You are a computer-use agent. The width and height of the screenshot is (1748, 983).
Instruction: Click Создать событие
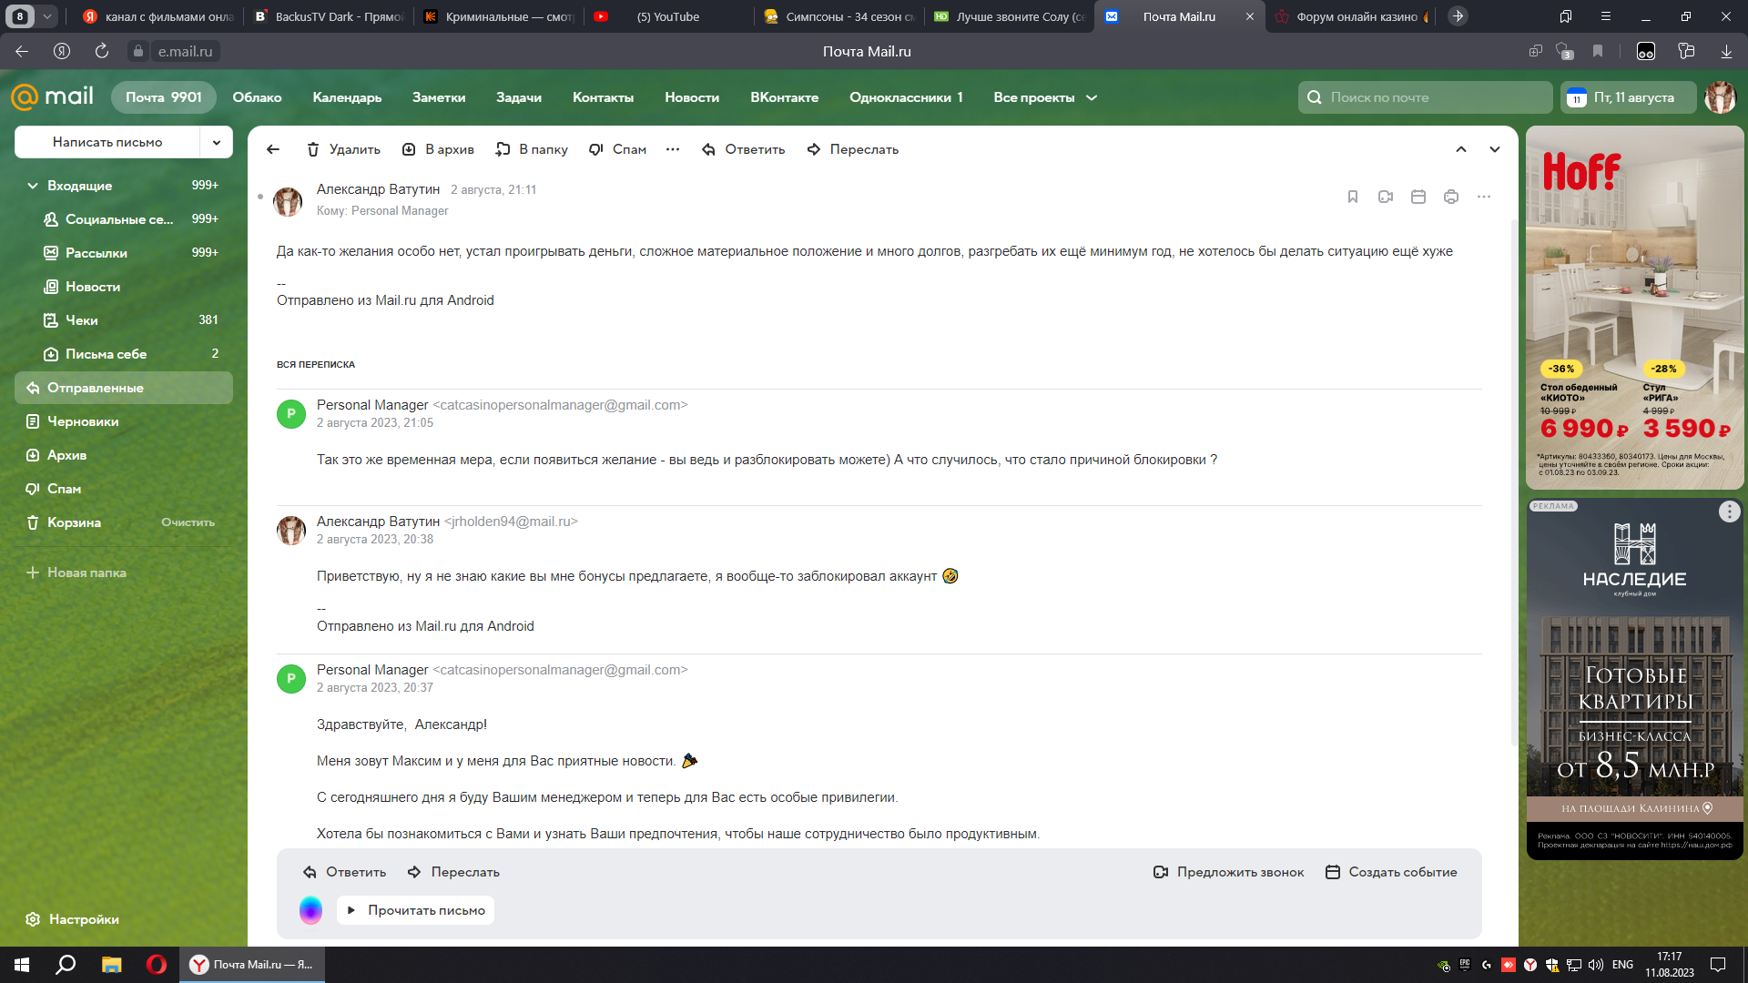(x=1391, y=872)
